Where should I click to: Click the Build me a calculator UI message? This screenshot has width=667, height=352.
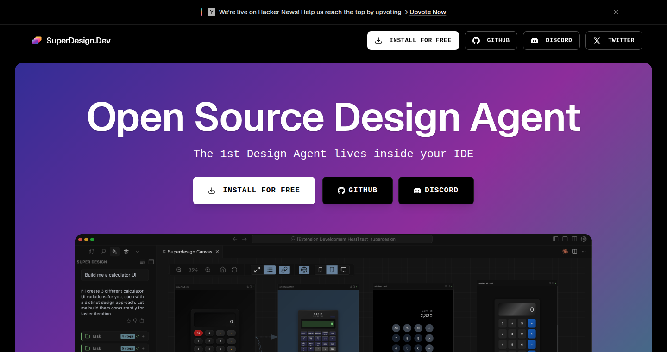pos(115,275)
